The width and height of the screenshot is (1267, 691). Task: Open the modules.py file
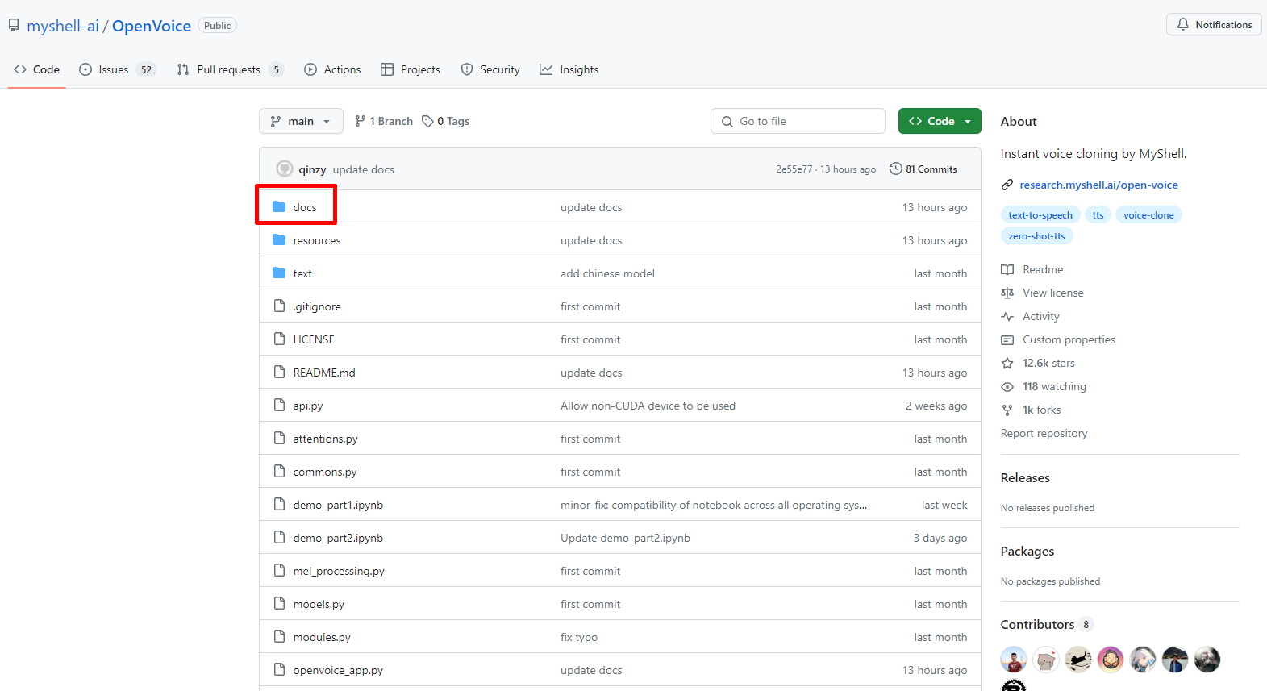point(322,637)
